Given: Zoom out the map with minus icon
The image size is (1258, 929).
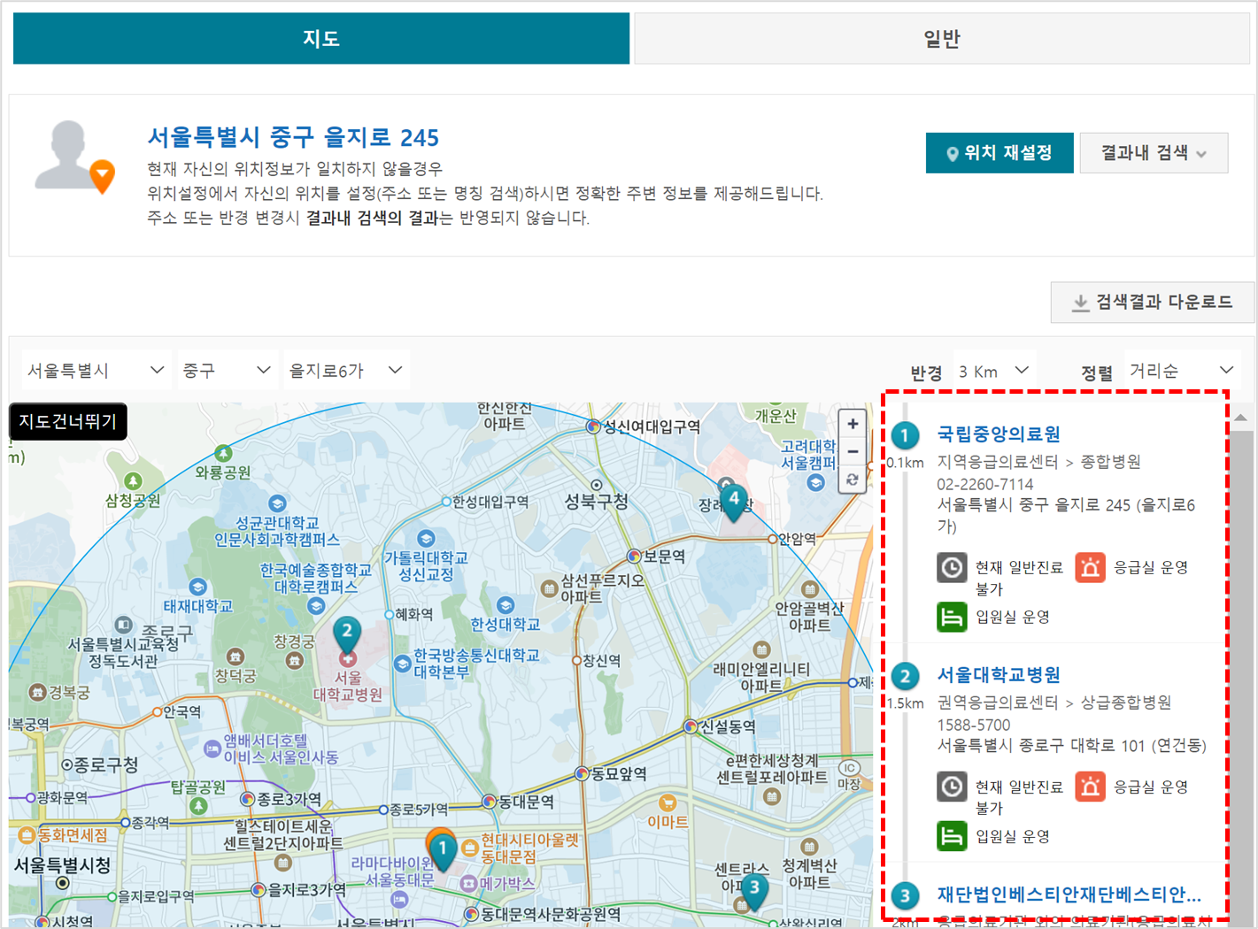Looking at the screenshot, I should click(x=852, y=452).
